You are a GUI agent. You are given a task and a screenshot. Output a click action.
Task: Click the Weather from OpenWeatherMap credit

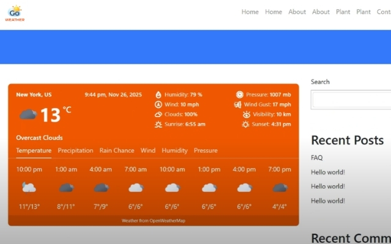point(153,221)
